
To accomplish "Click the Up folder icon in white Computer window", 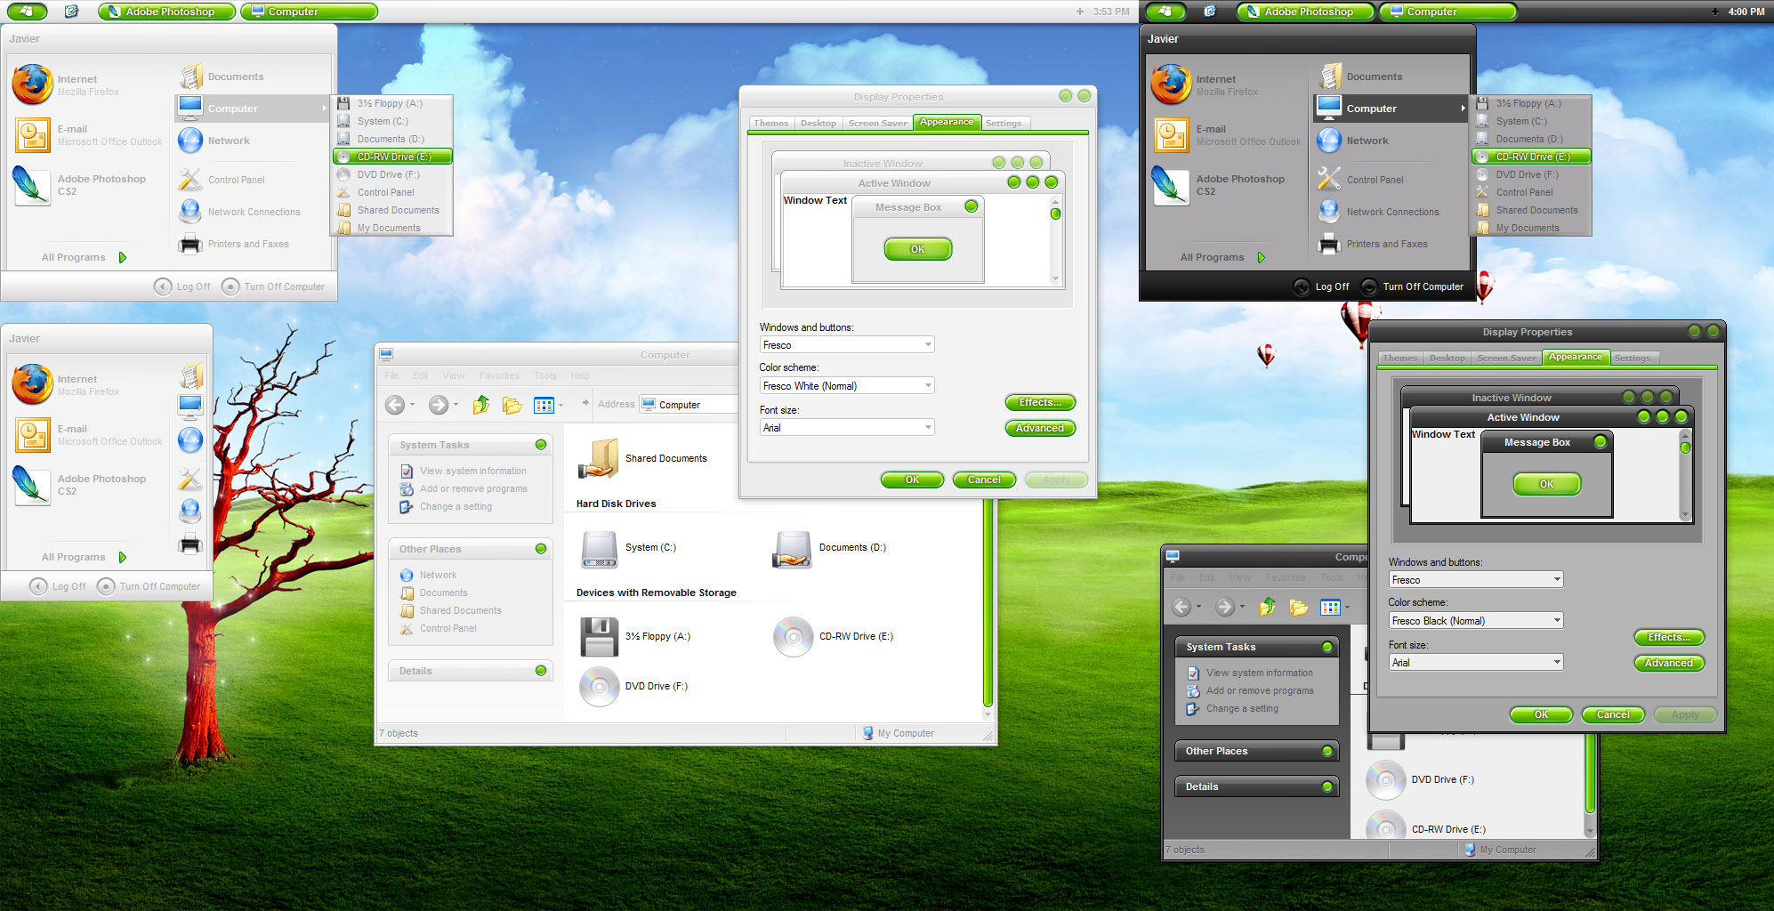I will pos(481,405).
